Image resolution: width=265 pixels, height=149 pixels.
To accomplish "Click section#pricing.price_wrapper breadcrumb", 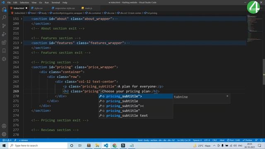I will [66, 13].
